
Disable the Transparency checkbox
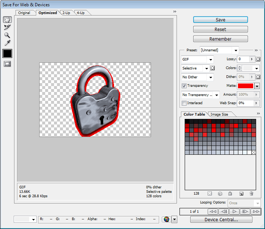184,86
